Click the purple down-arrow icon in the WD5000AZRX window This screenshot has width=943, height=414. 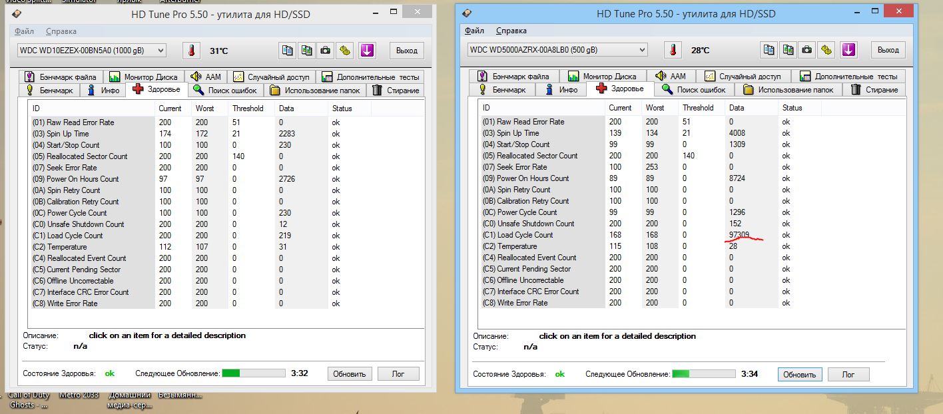pyautogui.click(x=848, y=50)
